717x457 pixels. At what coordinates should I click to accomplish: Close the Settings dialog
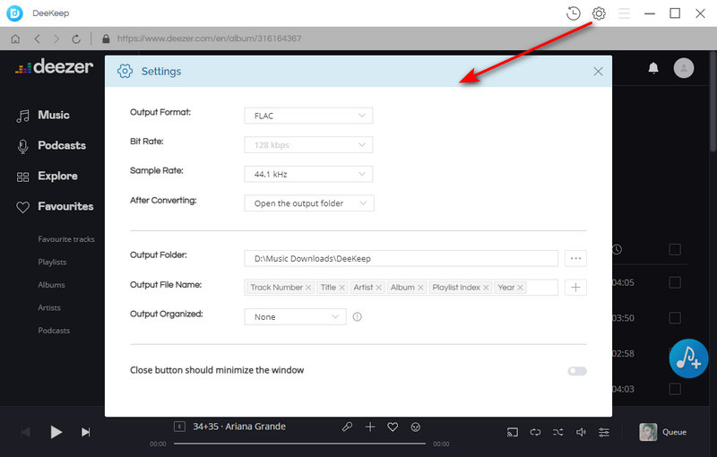598,72
